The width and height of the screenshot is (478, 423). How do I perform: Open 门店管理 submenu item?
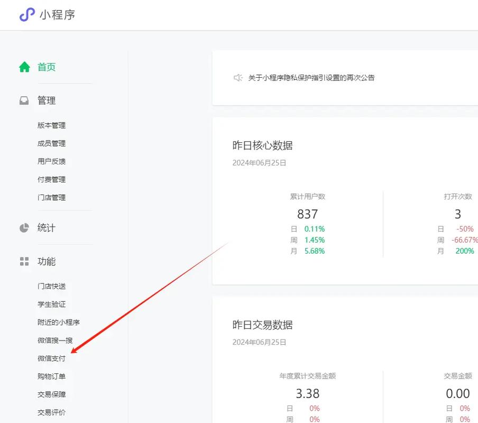coord(51,197)
